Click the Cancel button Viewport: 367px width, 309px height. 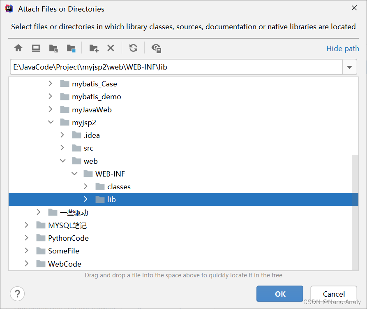(334, 294)
